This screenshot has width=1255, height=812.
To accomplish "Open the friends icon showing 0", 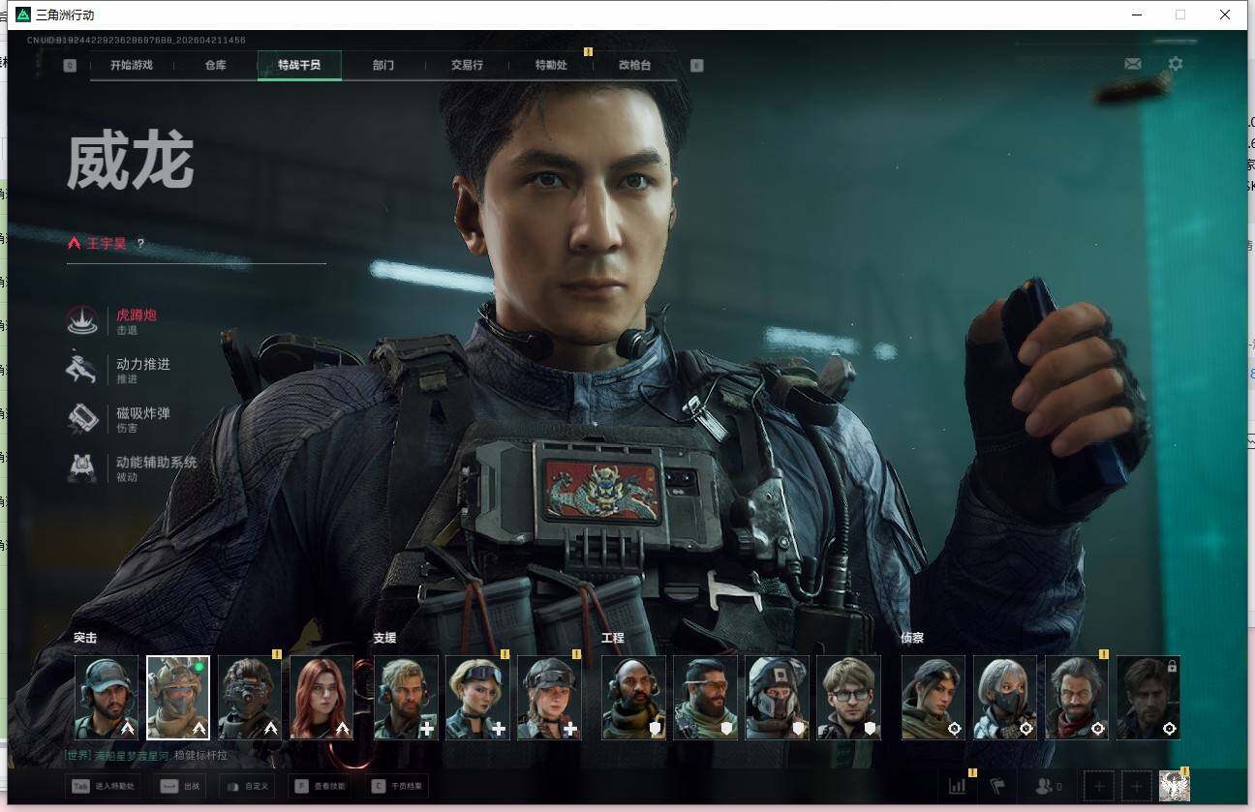I will (1049, 786).
